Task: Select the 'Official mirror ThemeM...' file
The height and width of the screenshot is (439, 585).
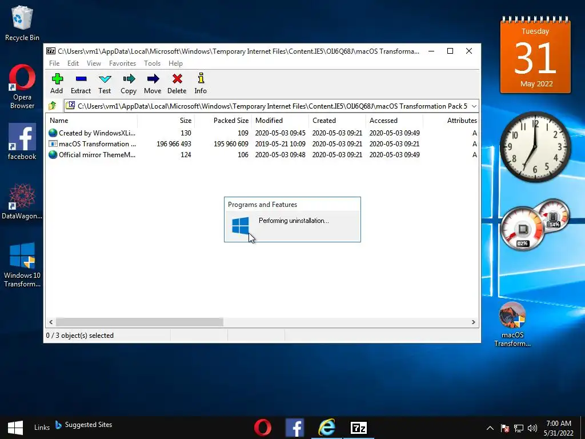Action: [x=92, y=154]
